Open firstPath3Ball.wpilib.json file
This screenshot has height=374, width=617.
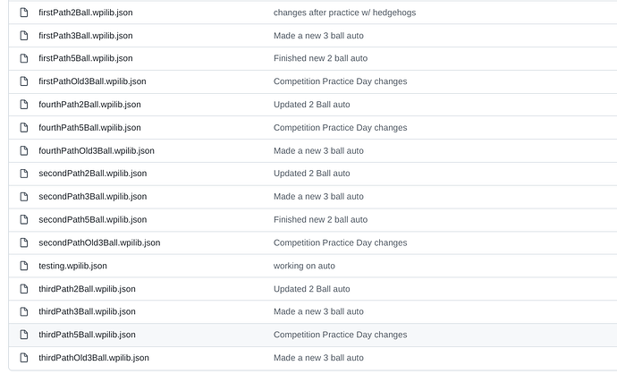tap(85, 36)
